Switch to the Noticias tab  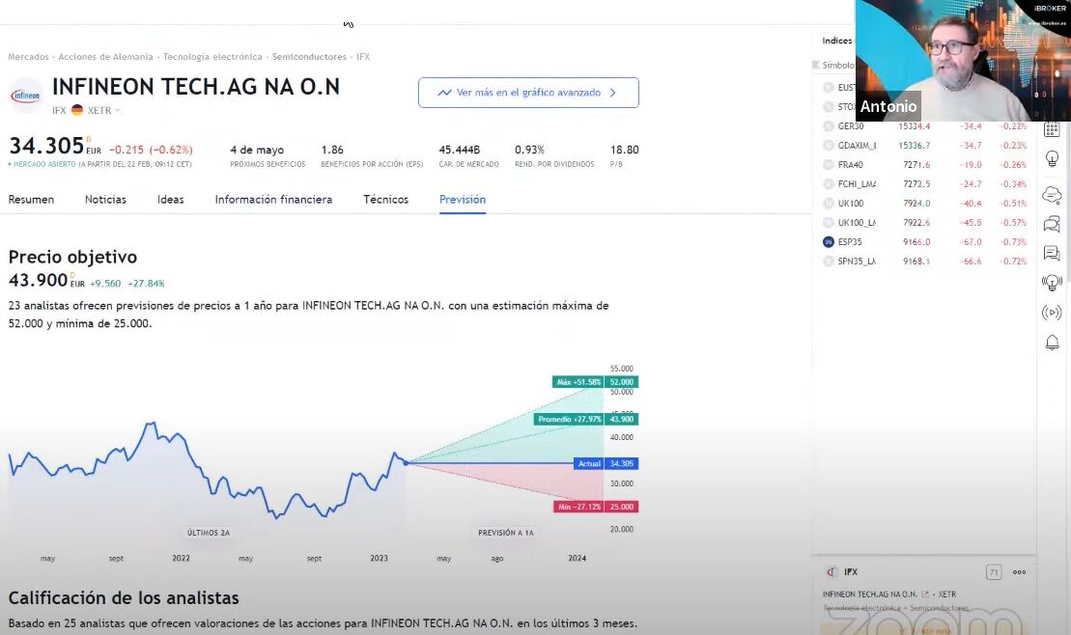click(105, 200)
